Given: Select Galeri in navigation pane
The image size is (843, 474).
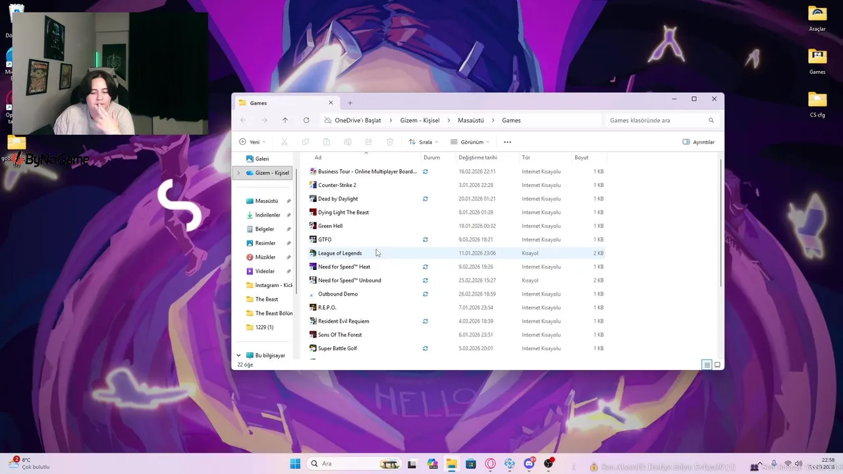Looking at the screenshot, I should 262,159.
